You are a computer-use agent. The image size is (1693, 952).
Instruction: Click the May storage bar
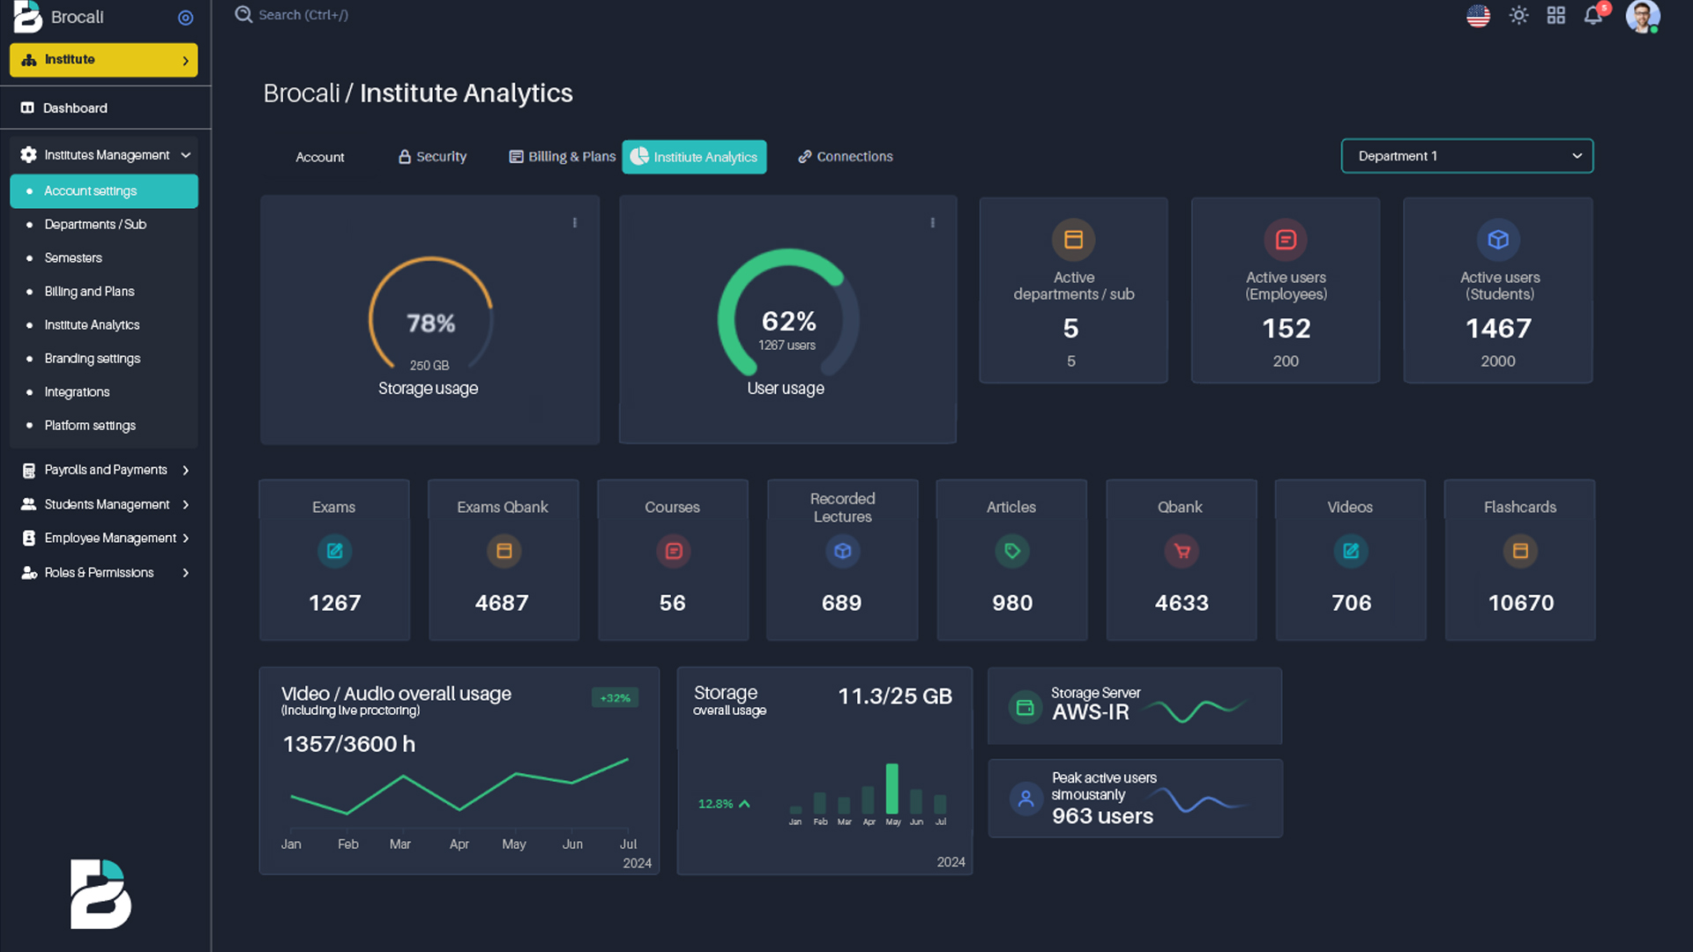pyautogui.click(x=892, y=789)
